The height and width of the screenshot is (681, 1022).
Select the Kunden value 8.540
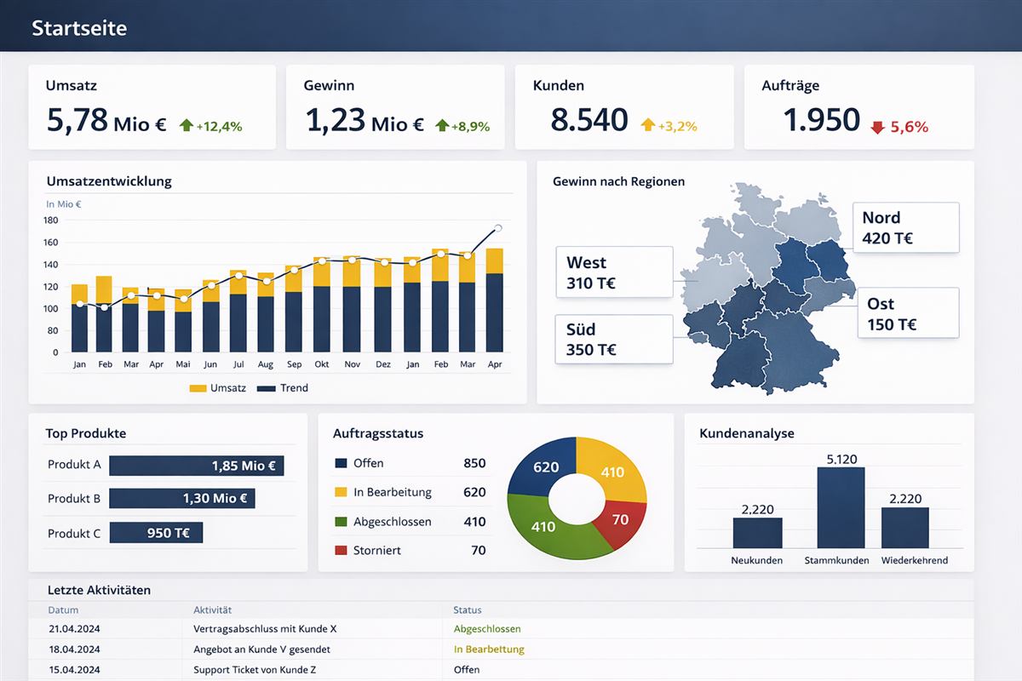click(589, 121)
